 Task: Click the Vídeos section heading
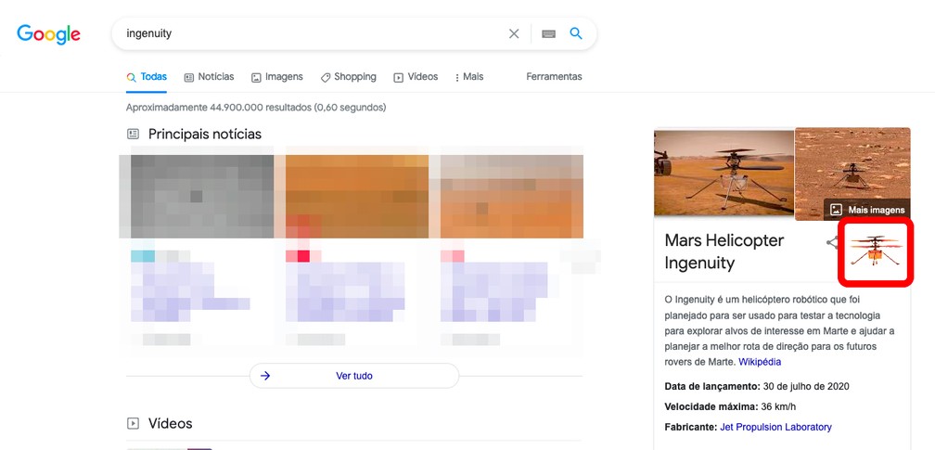170,423
